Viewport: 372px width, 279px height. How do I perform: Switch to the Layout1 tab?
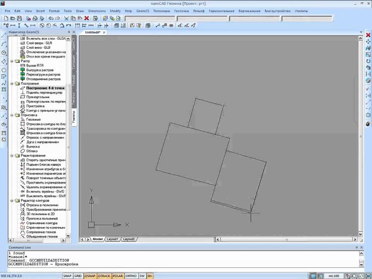[x=112, y=239]
